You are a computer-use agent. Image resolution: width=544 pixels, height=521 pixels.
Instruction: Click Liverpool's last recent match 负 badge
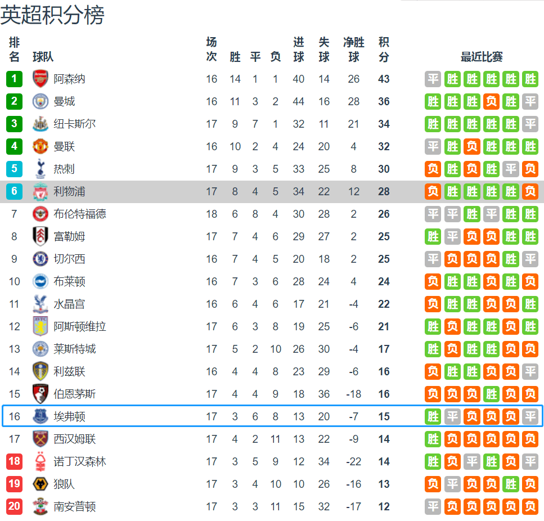click(x=530, y=191)
